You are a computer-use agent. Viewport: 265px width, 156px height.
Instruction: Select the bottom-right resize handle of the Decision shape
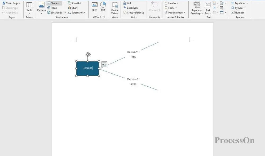[x=99, y=76]
